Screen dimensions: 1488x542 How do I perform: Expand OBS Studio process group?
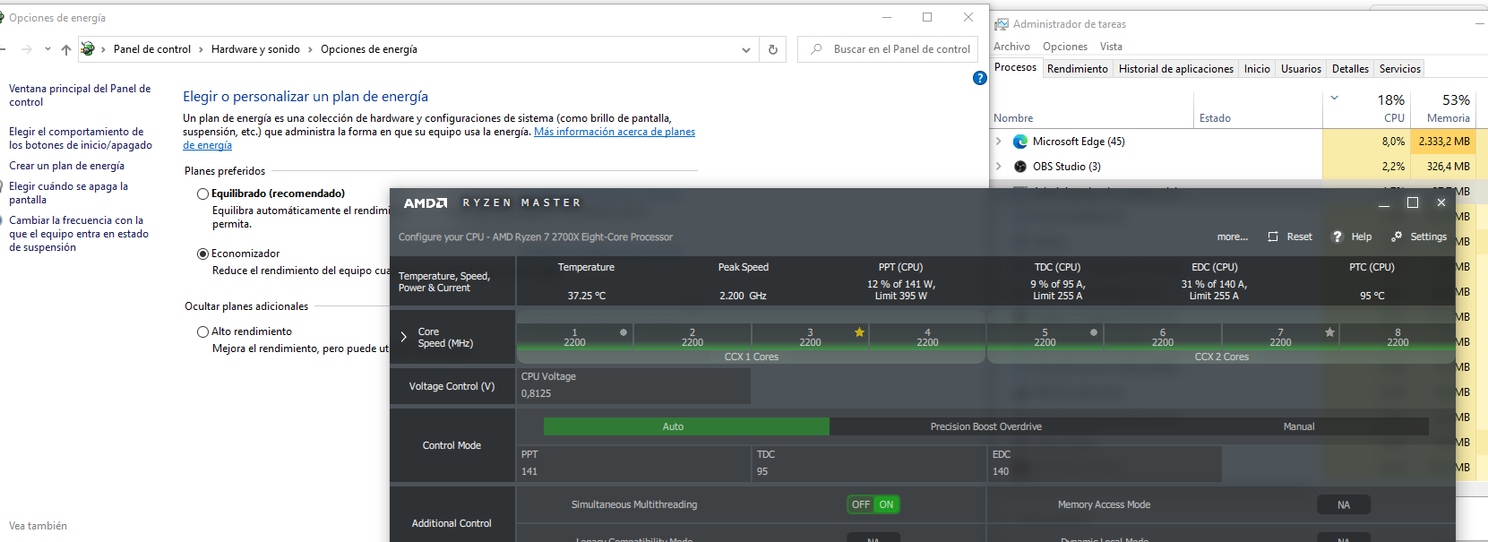(999, 167)
